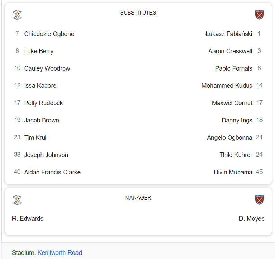Click manager D. Moyes
This screenshot has height=259, width=275.
tap(251, 219)
